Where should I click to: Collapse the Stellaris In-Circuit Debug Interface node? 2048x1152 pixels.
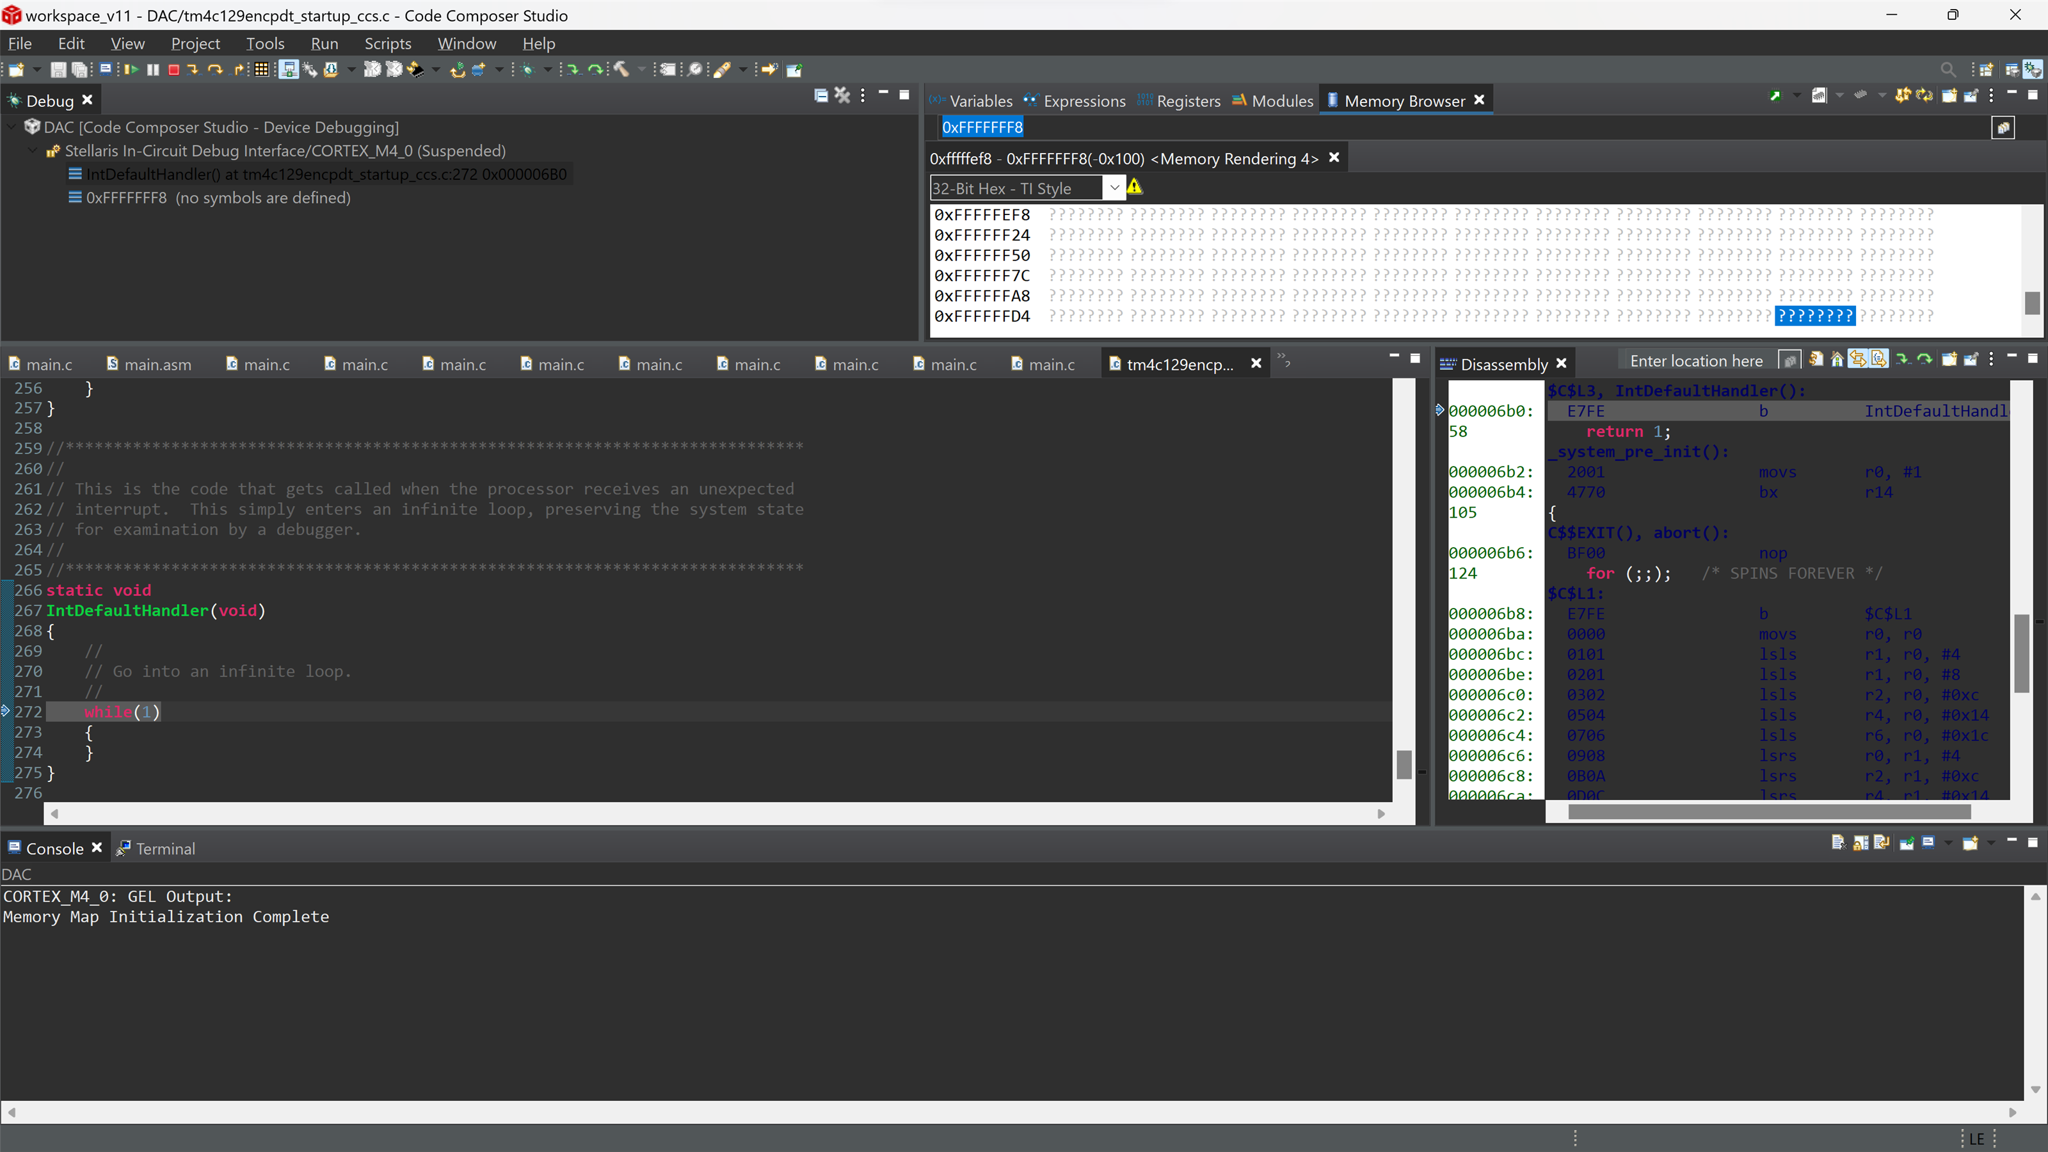(x=32, y=150)
